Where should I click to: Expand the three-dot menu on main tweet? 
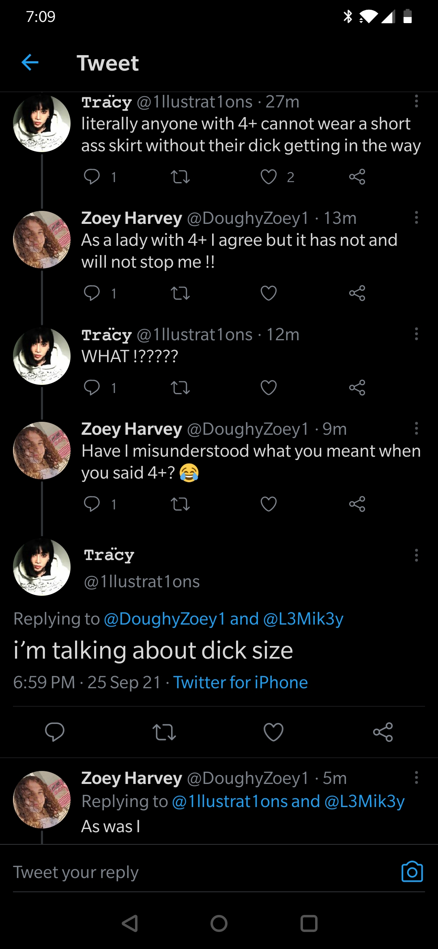point(416,555)
